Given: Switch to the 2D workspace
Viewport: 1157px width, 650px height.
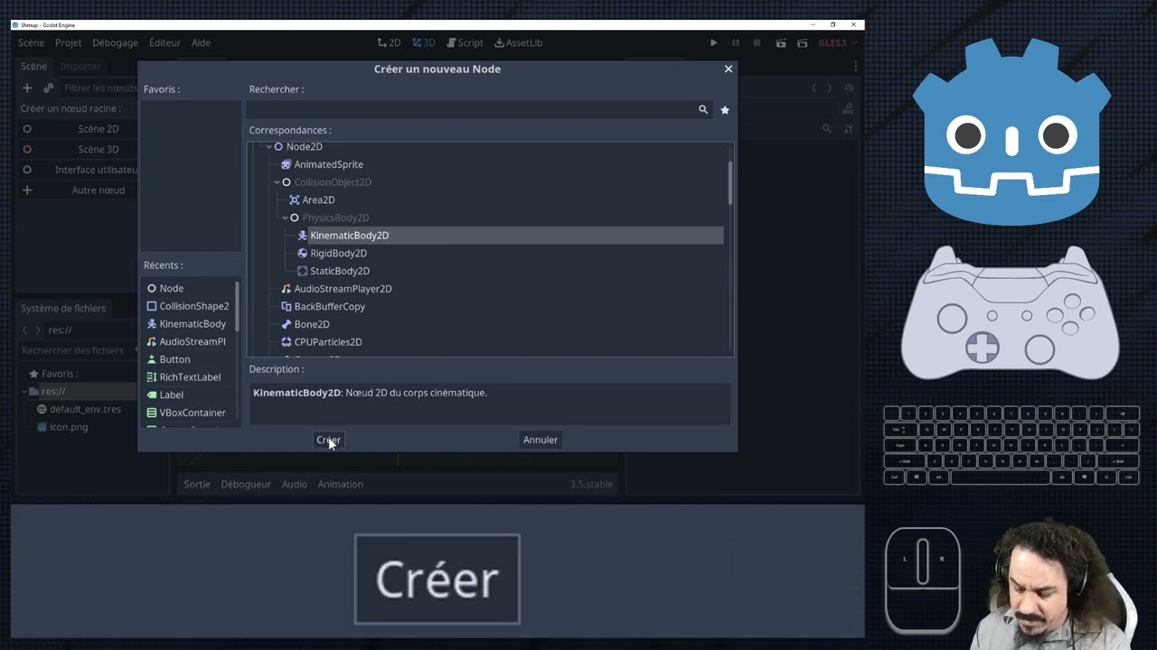Looking at the screenshot, I should pos(389,42).
